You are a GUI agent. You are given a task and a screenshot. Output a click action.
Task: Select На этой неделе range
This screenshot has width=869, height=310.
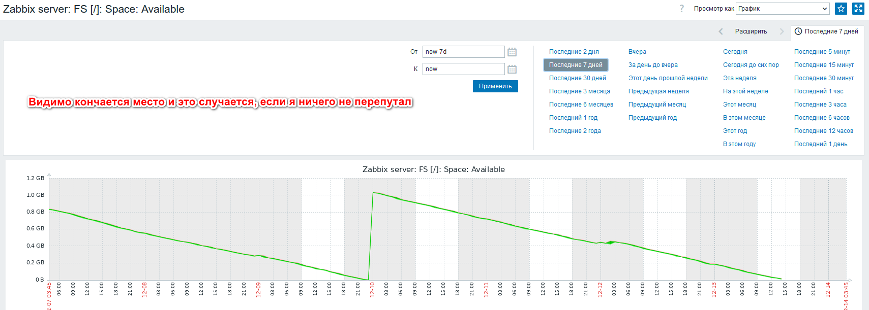745,91
